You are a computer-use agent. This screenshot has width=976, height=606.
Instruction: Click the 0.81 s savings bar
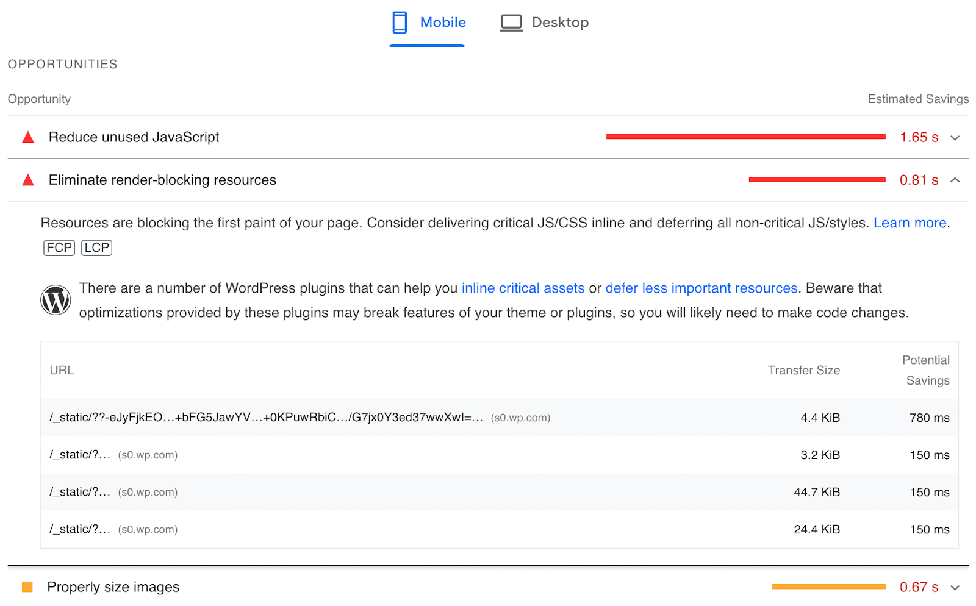tap(817, 179)
